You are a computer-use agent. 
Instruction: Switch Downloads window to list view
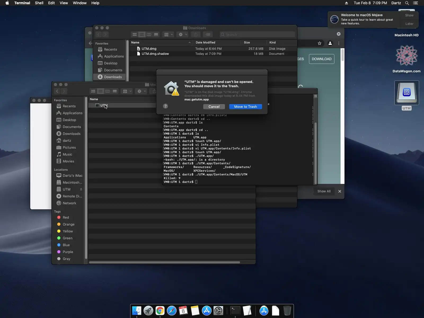click(142, 34)
